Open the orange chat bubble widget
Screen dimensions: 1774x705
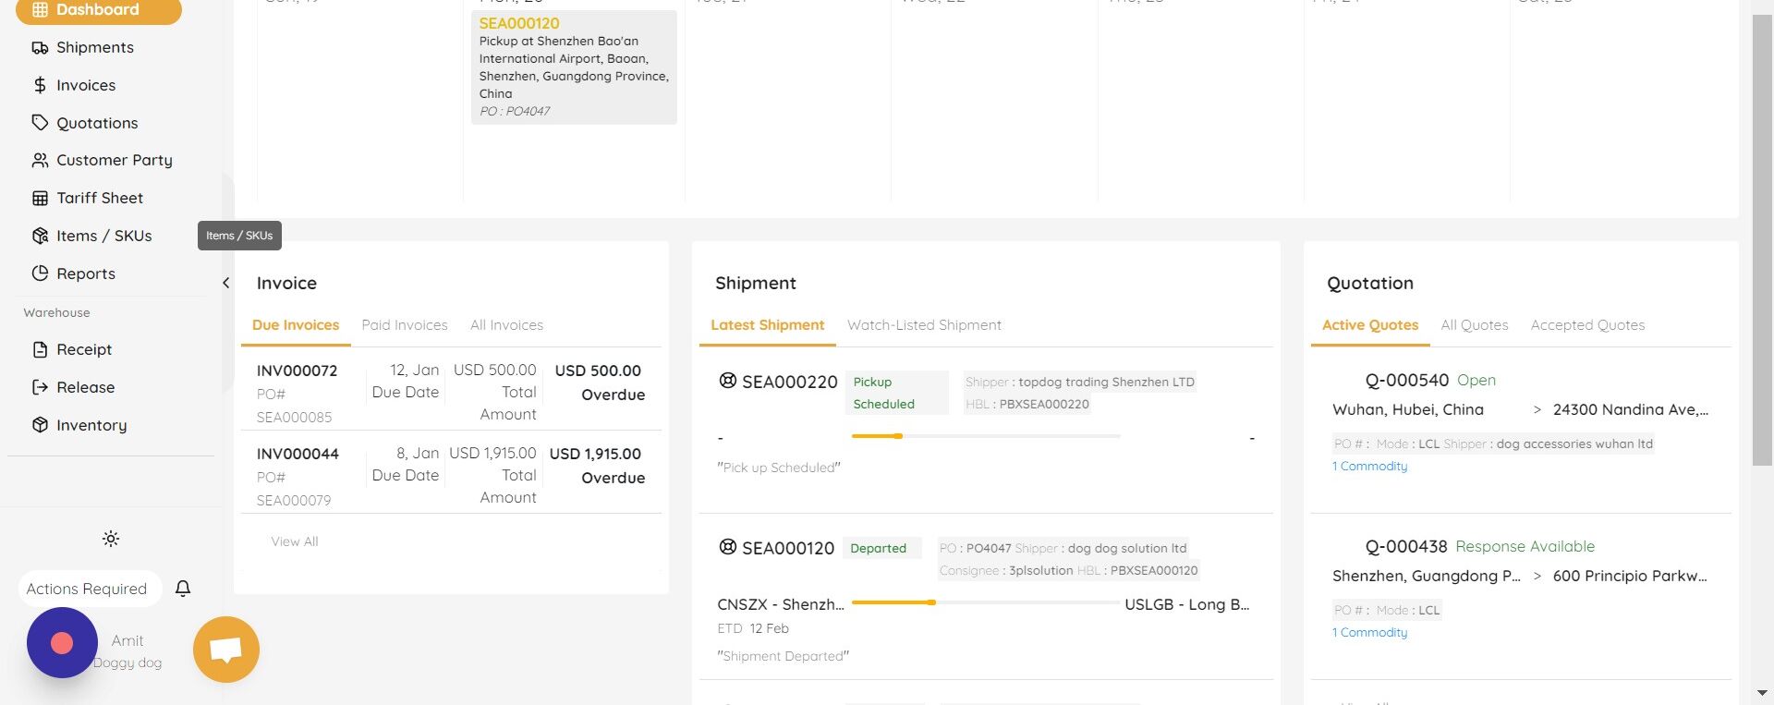226,650
